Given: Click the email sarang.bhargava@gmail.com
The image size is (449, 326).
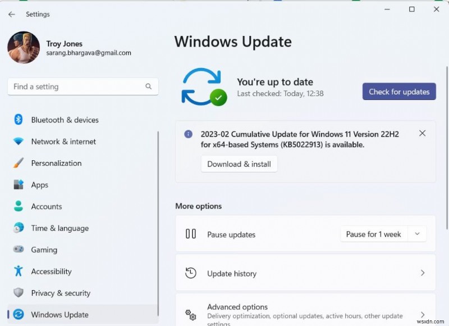Looking at the screenshot, I should click(x=89, y=53).
